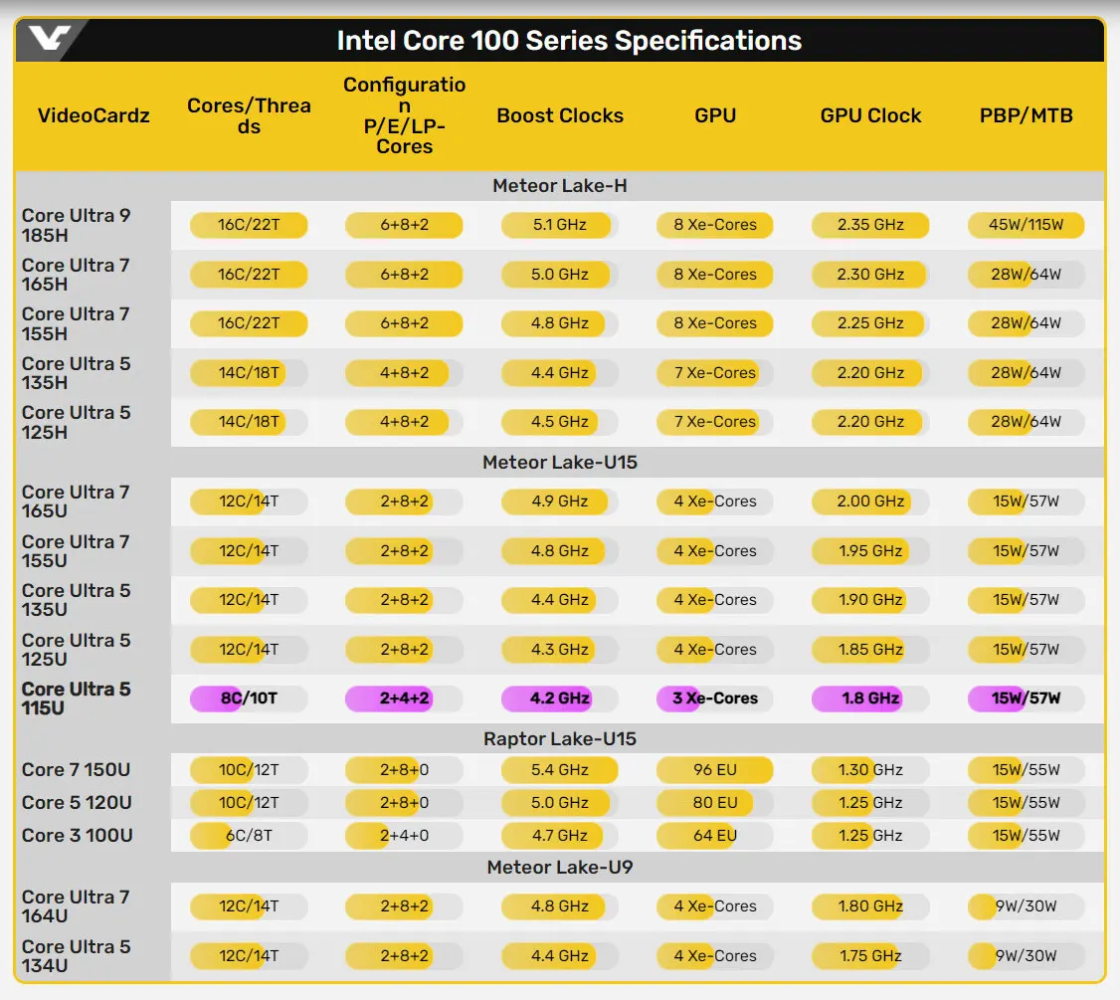This screenshot has height=1000, width=1120.
Task: Select the PBP/MTB column header
Action: [x=1026, y=115]
